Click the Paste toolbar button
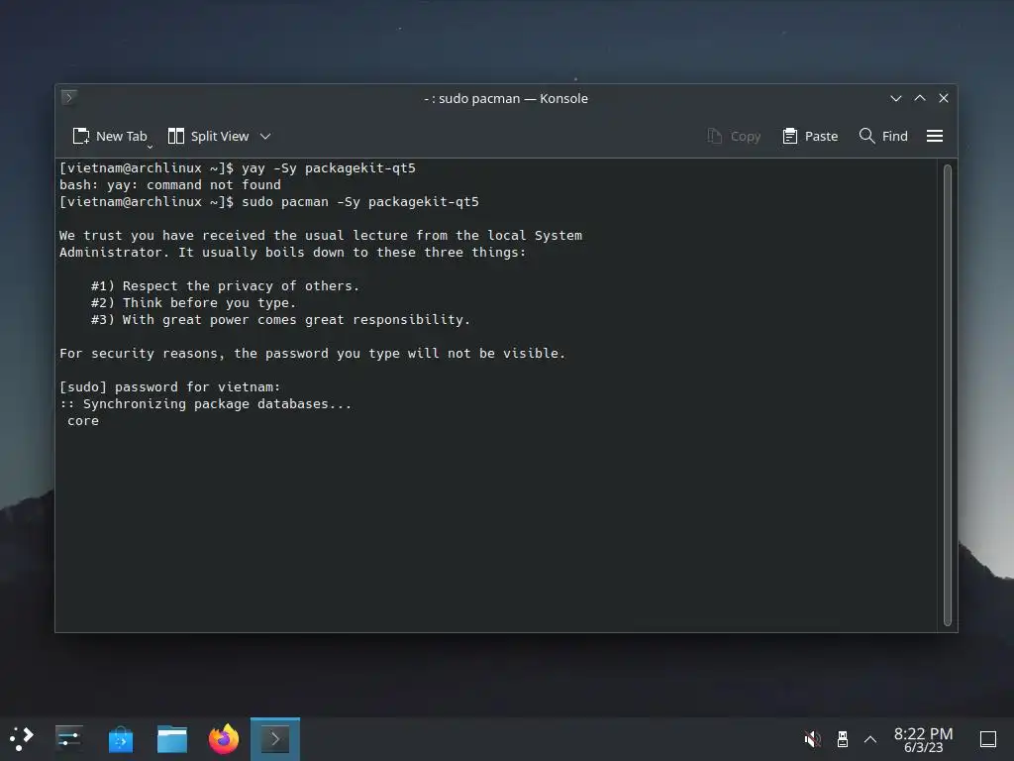Viewport: 1014px width, 761px height. (810, 137)
